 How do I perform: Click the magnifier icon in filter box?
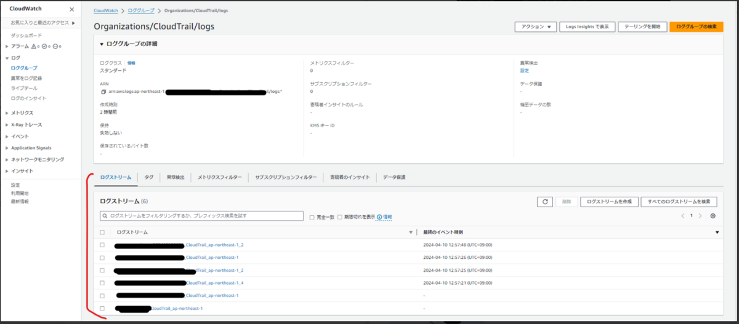(105, 216)
